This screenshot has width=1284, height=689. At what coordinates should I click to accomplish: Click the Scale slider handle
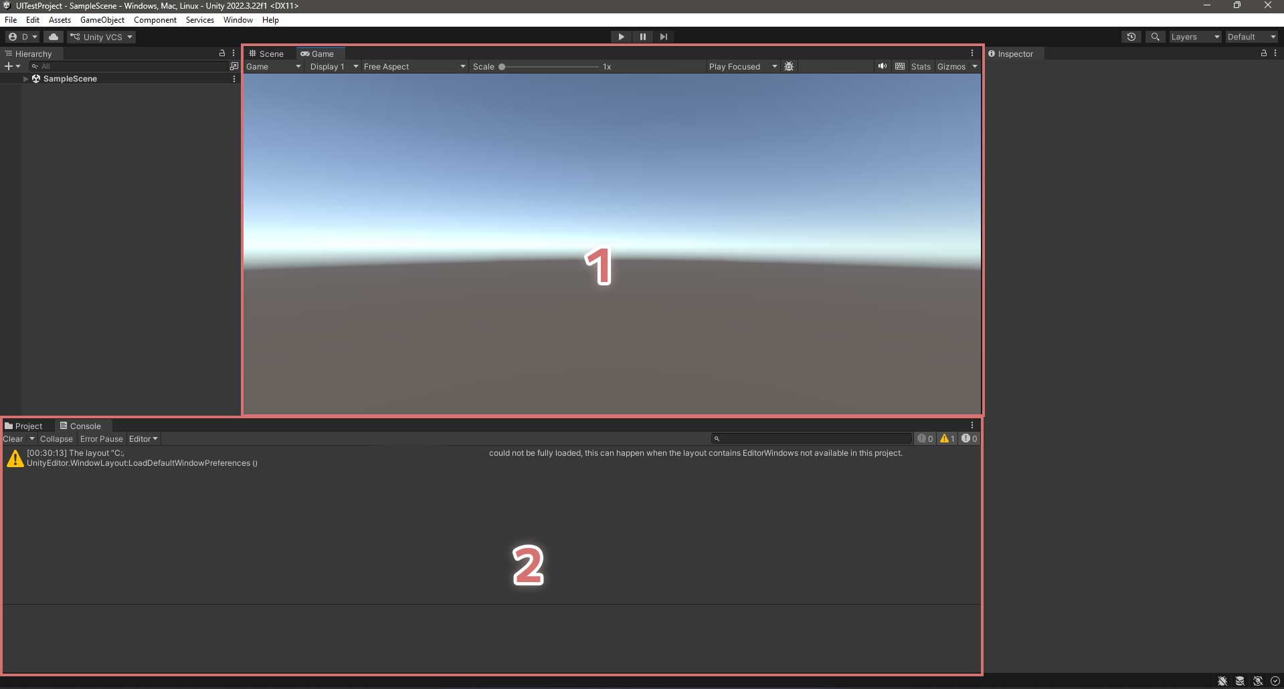click(x=502, y=67)
